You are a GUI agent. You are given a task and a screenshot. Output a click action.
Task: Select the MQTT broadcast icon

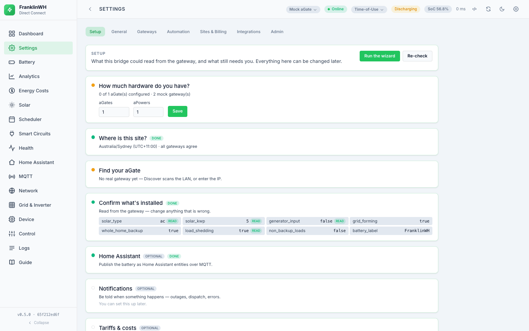click(x=12, y=177)
